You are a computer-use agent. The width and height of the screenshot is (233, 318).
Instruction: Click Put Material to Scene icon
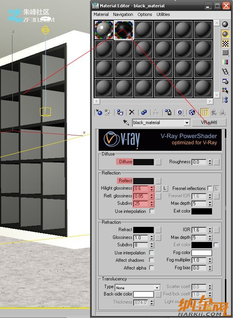tap(108, 112)
